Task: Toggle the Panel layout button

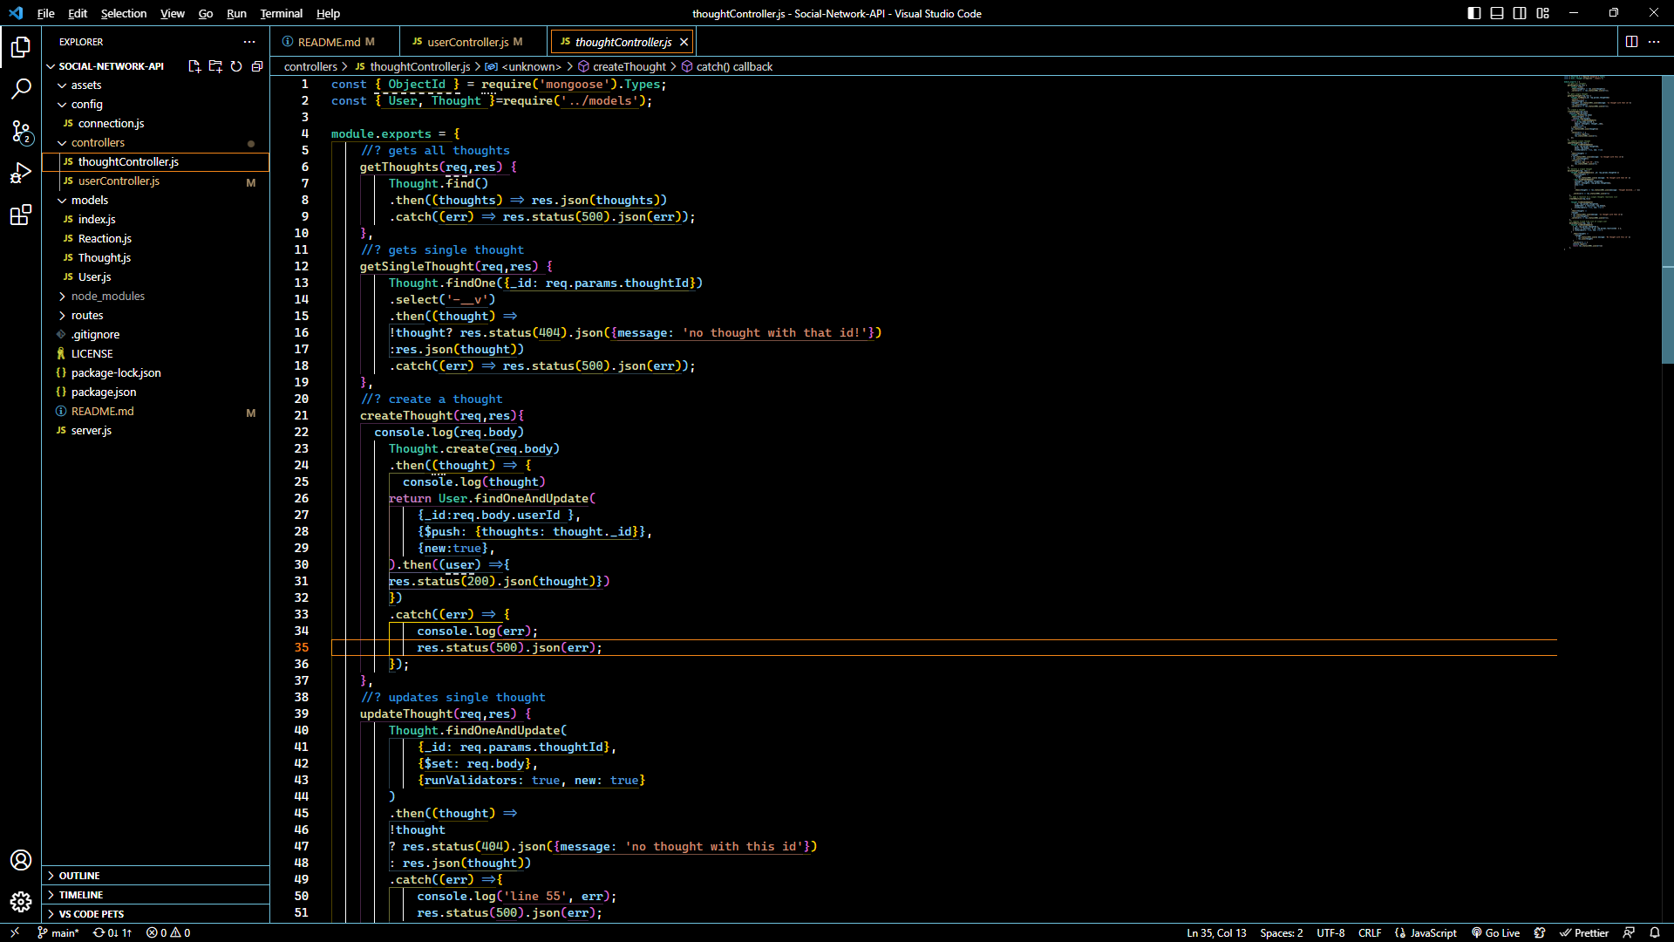Action: (1497, 13)
